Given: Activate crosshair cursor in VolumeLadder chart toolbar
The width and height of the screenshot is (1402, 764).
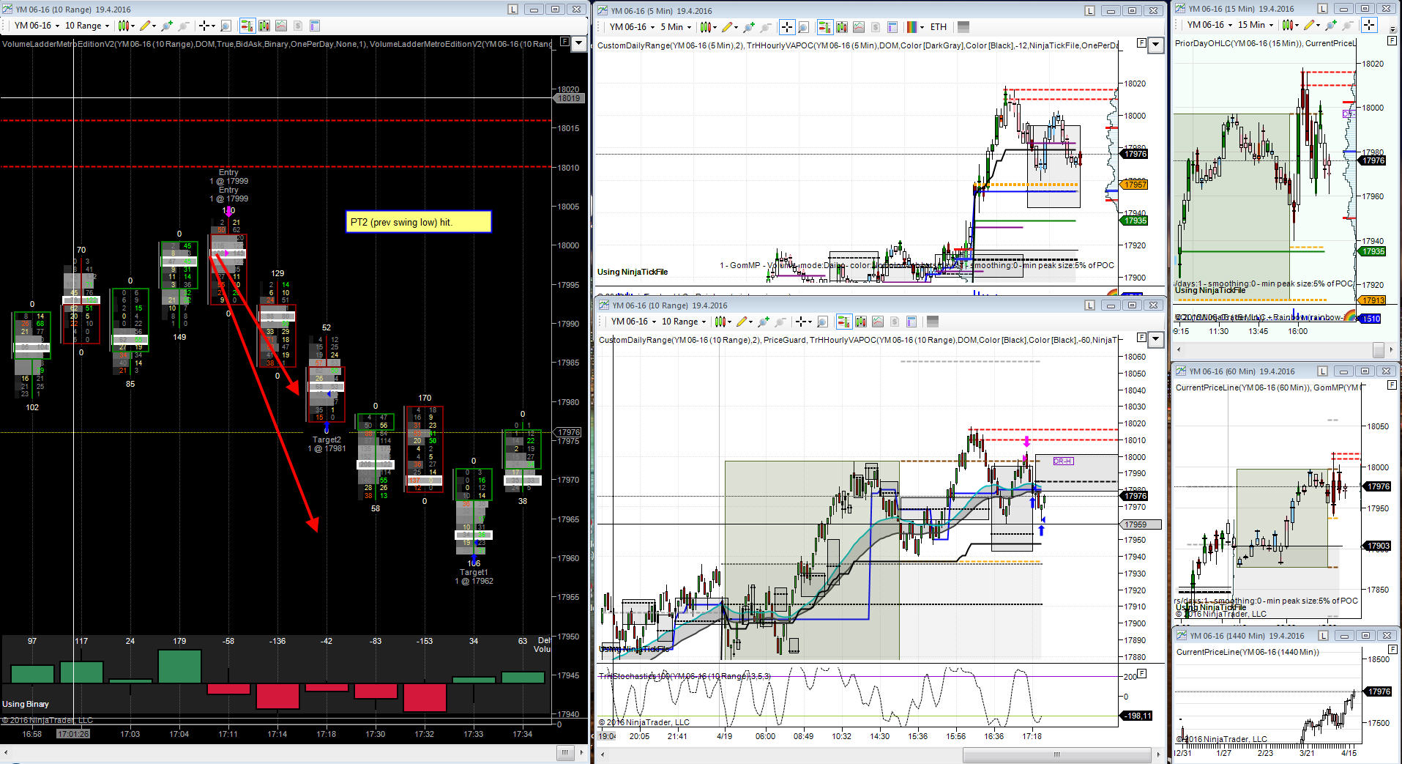Looking at the screenshot, I should coord(206,26).
